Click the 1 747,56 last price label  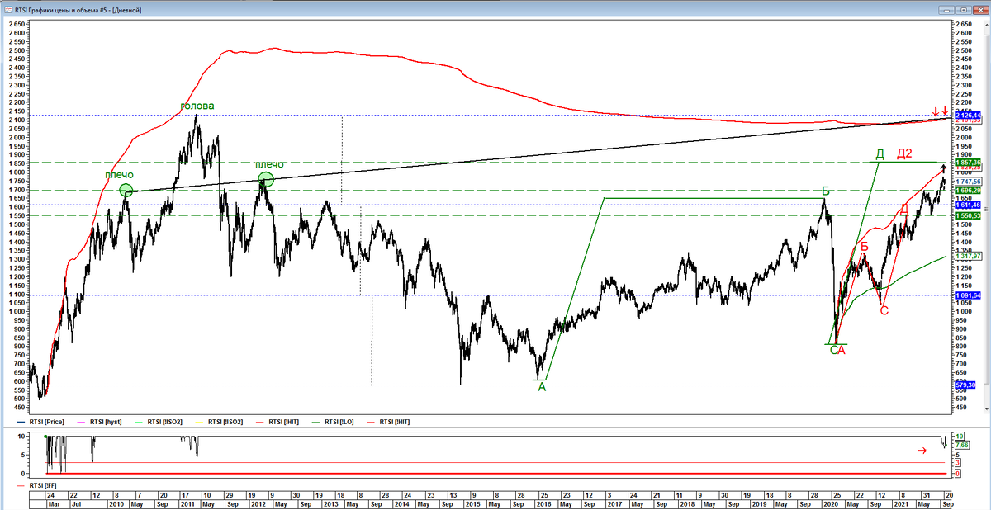click(968, 181)
